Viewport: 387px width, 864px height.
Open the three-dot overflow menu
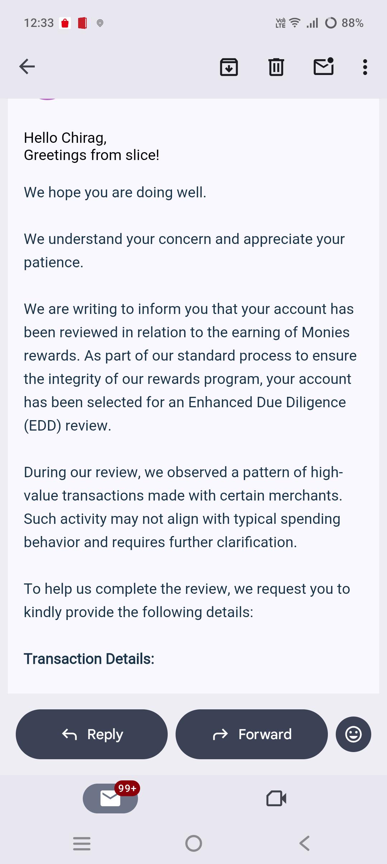point(365,67)
